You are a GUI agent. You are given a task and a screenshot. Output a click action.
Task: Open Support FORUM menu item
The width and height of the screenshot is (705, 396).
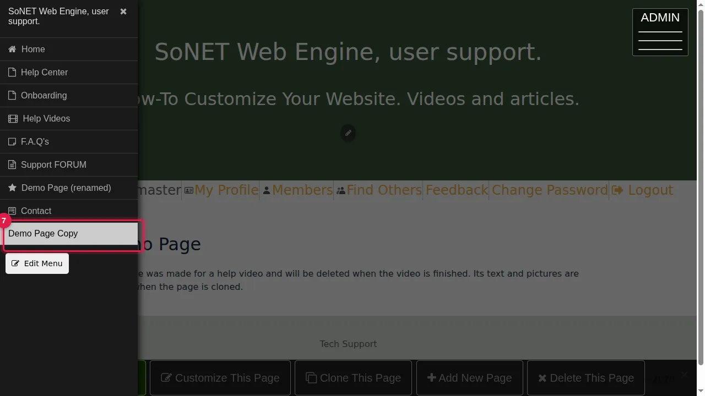click(69, 165)
